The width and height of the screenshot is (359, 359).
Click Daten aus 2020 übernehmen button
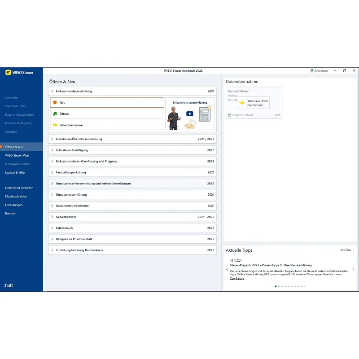[x=254, y=103]
